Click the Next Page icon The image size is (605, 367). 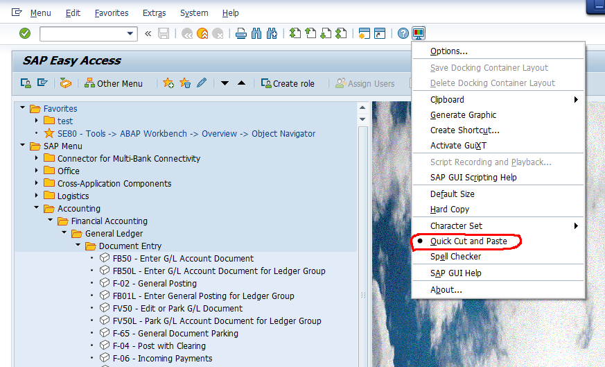tap(326, 33)
